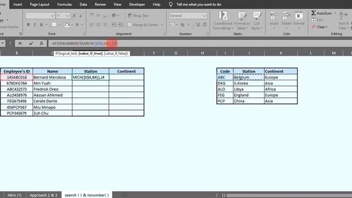Viewport: 352px width, 198px height.
Task: Select column G header
Action: coord(176,53)
